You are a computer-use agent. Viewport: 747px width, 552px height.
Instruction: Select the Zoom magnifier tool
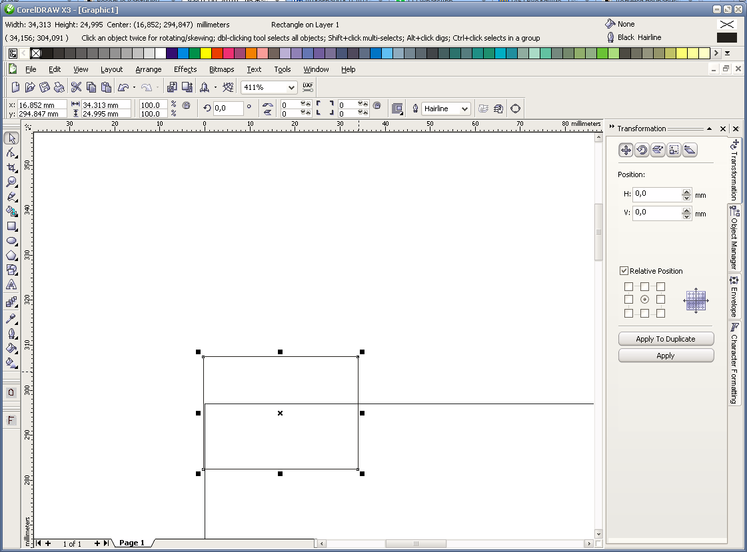click(x=11, y=182)
